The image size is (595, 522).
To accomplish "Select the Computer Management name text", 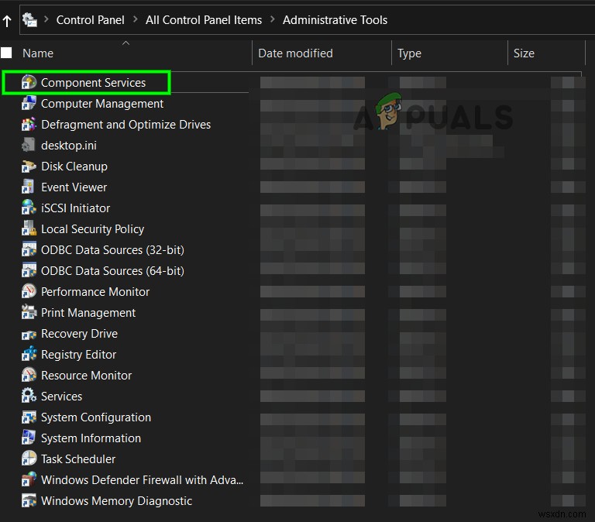I will pyautogui.click(x=102, y=104).
